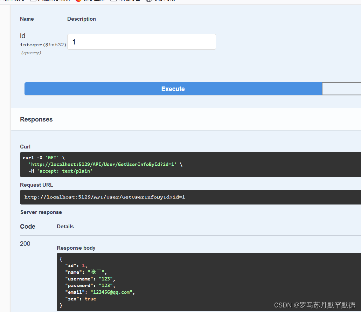This screenshot has height=312, width=361.
Task: Click the Response body JSON area
Action: pyautogui.click(x=140, y=280)
